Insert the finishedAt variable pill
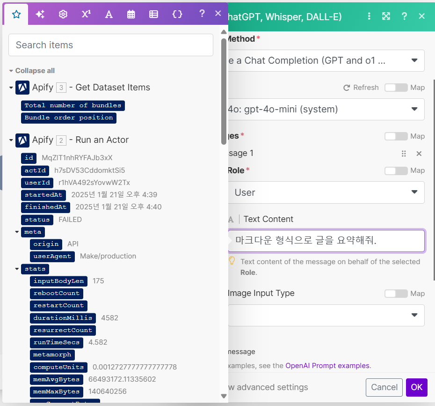 click(x=45, y=207)
